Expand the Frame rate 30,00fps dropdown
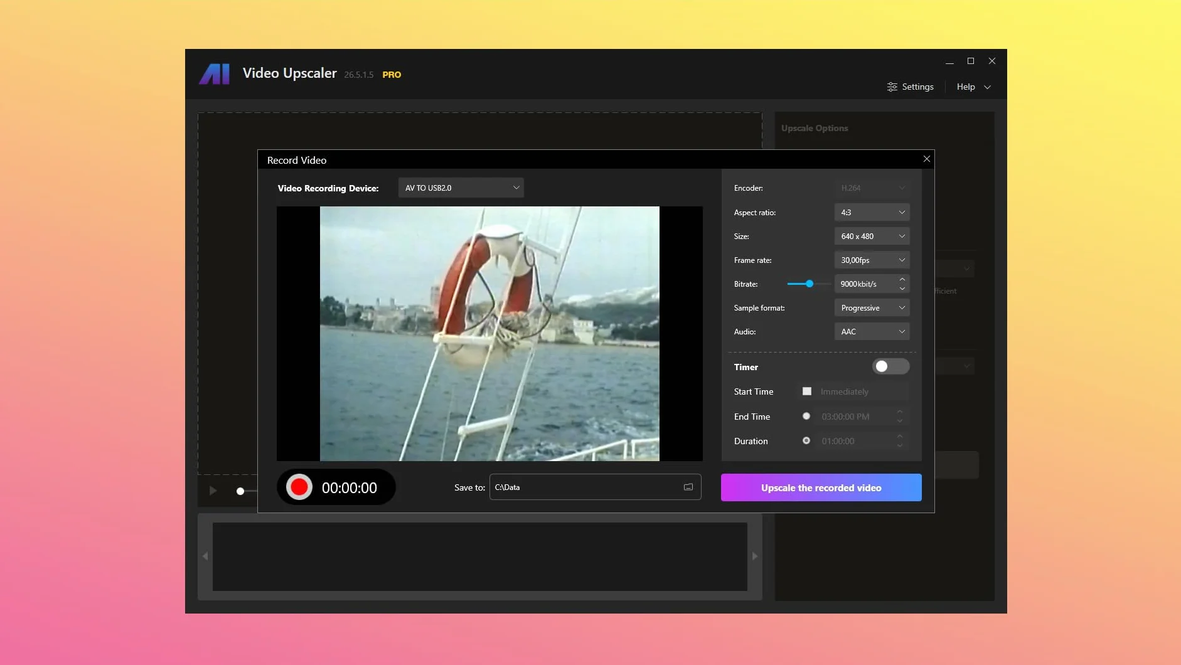Screen dimensions: 1181x665 [872, 260]
